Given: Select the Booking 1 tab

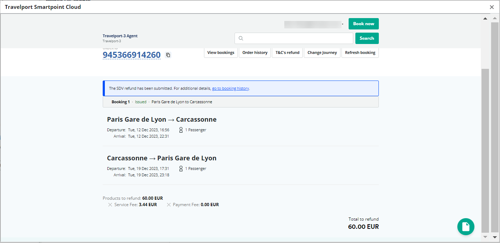Looking at the screenshot, I should click(x=120, y=102).
